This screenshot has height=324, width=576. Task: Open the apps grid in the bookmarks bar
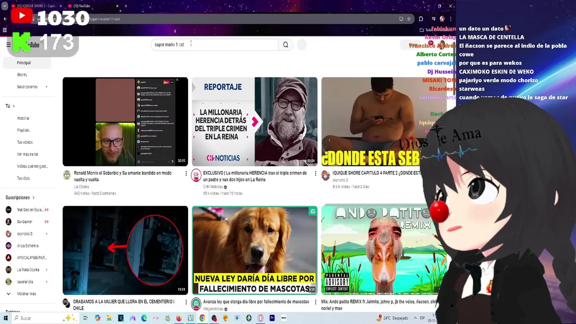(x=4, y=30)
